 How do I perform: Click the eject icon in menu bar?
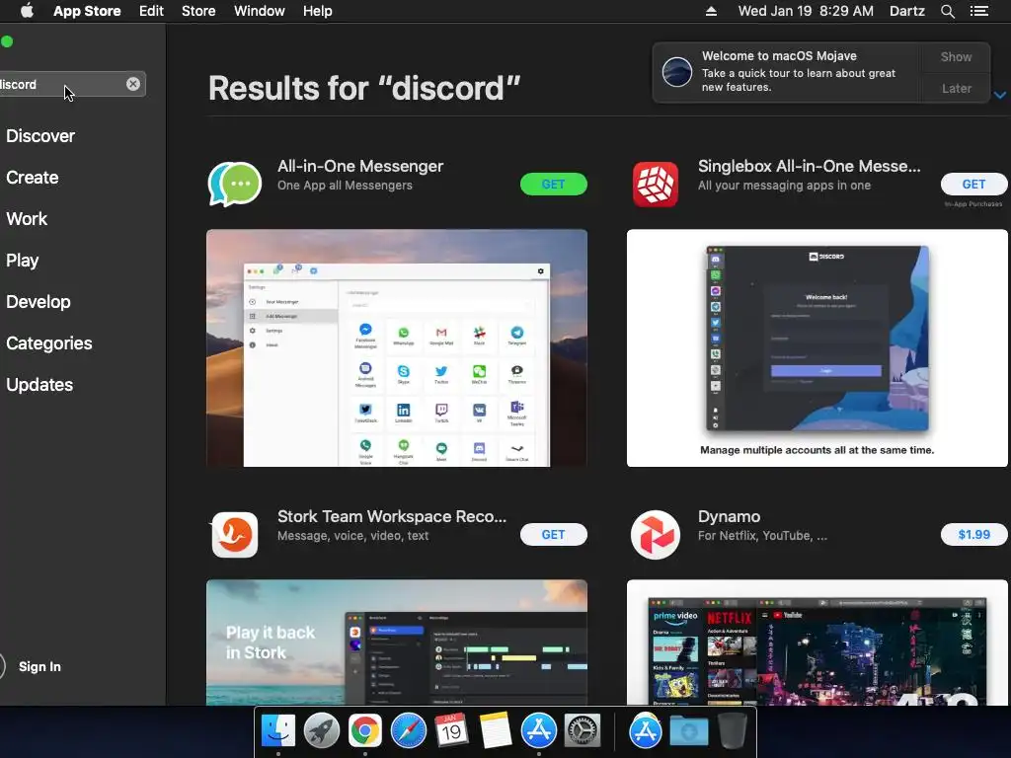point(711,11)
